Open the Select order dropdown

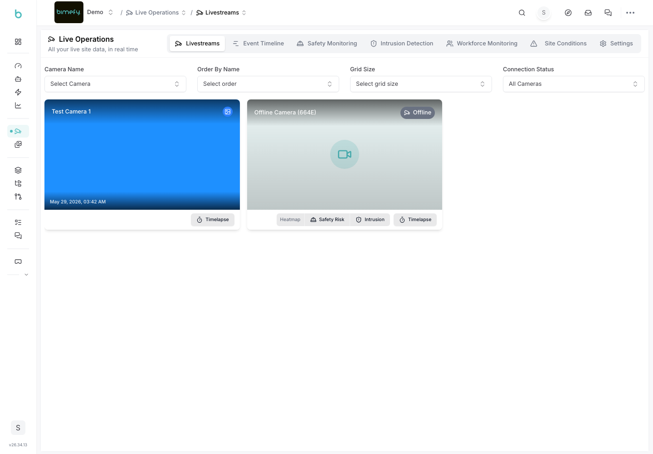[x=268, y=84]
